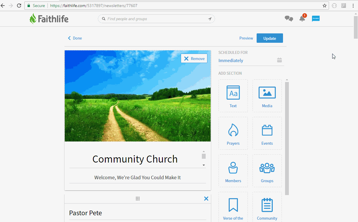
Task: Open the schedule calendar icon
Action: pos(279,60)
